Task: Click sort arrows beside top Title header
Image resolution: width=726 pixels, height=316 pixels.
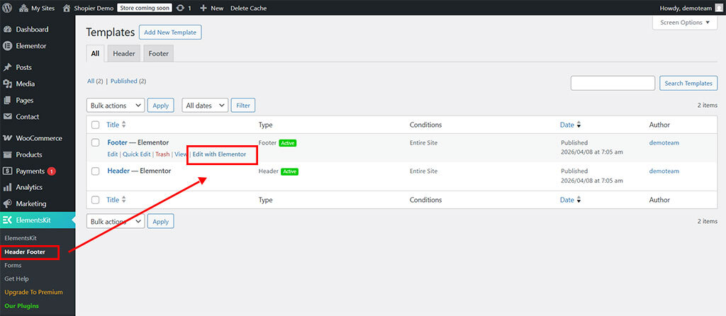Action: pos(123,125)
